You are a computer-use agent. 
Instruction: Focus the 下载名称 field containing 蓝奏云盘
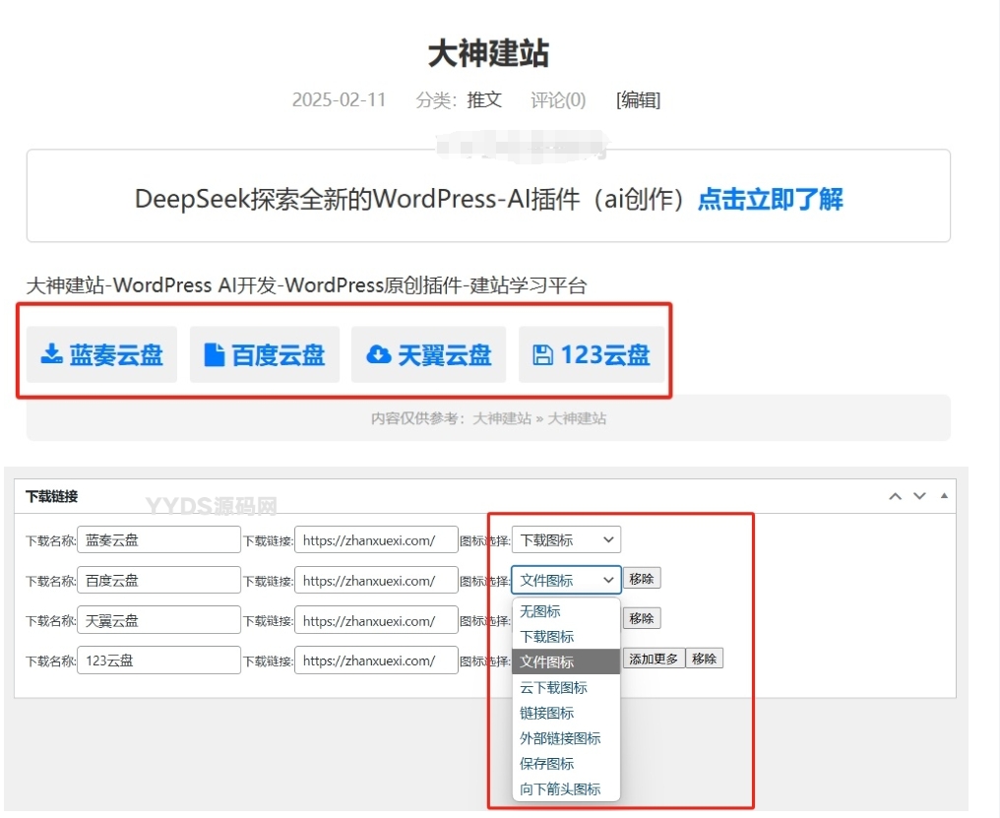(158, 539)
